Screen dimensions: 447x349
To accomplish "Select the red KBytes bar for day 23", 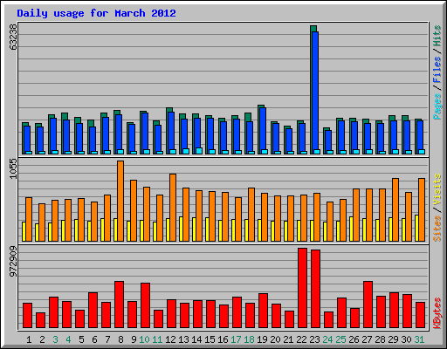I will [315, 289].
